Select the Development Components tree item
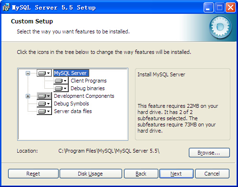 (84, 96)
